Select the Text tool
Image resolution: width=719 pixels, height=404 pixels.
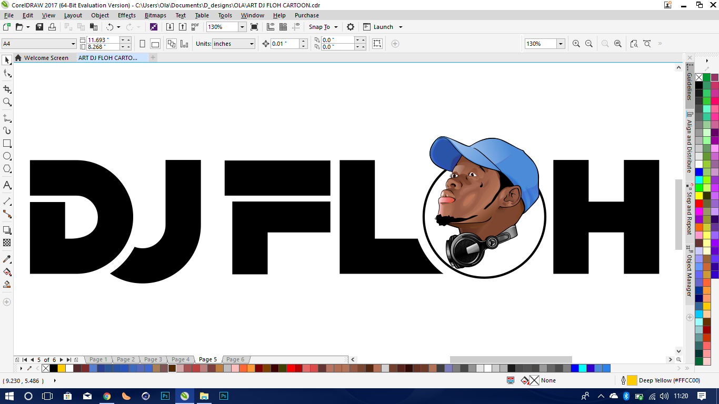click(7, 185)
